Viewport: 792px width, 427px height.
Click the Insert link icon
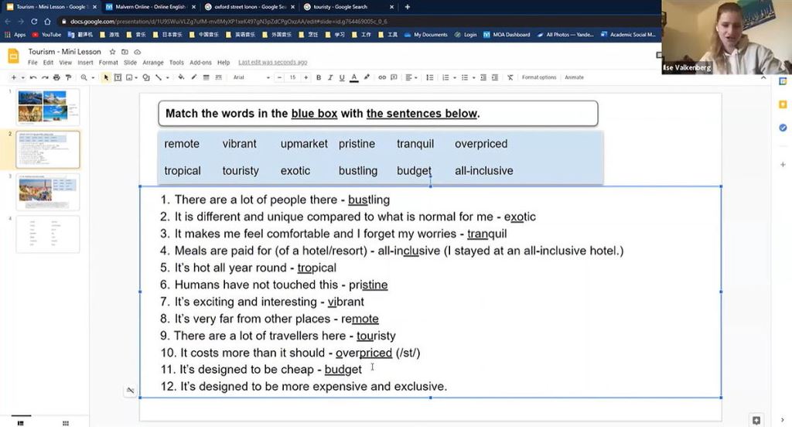[382, 77]
